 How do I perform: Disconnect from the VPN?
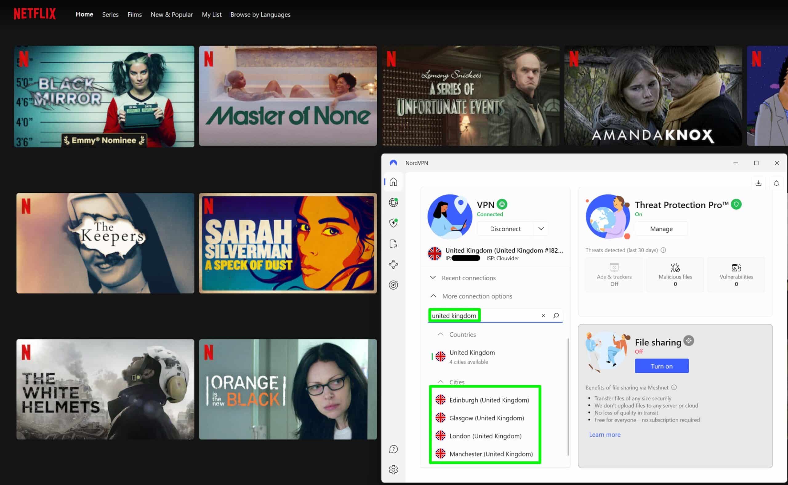pos(505,229)
